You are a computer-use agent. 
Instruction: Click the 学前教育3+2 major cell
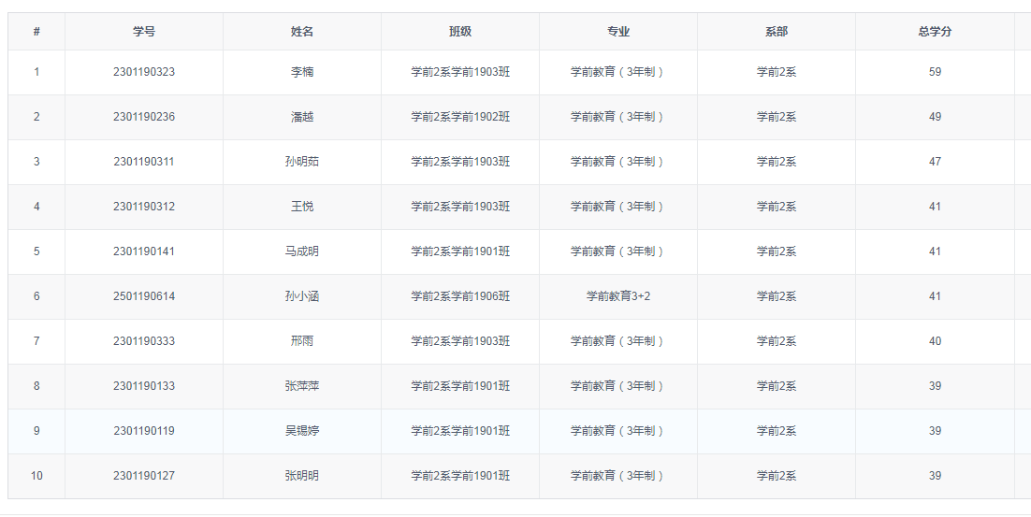click(618, 296)
